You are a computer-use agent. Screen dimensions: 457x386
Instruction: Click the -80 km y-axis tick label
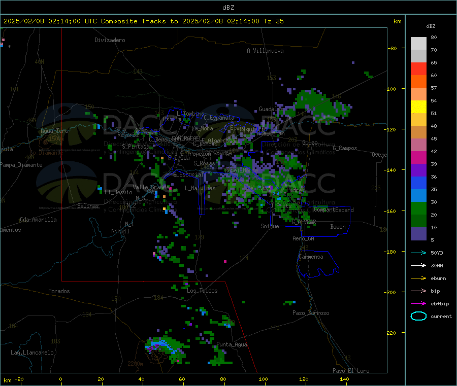coord(391,48)
